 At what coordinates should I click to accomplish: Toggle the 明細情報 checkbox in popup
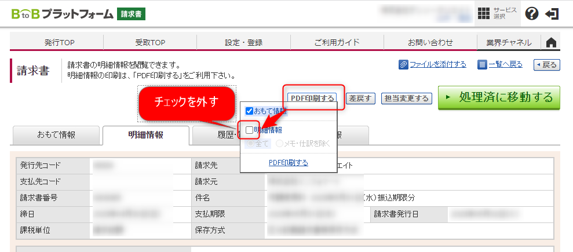[250, 130]
